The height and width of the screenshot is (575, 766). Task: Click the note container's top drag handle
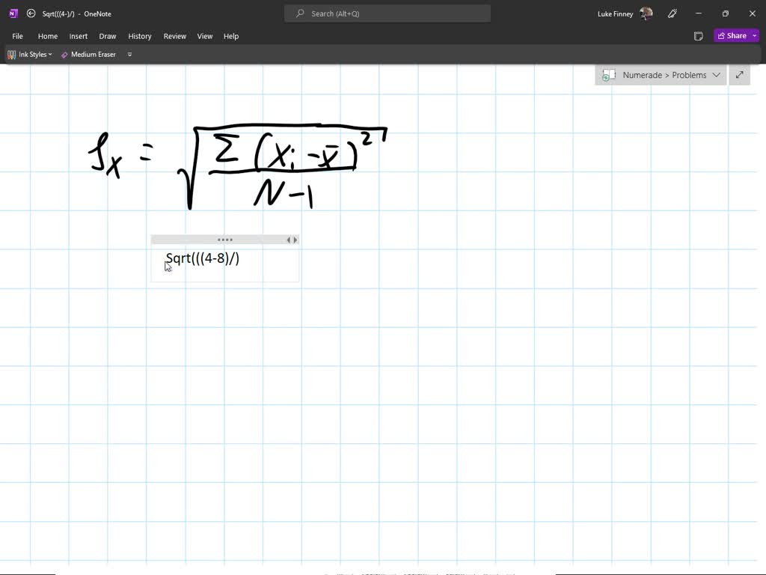(x=224, y=240)
